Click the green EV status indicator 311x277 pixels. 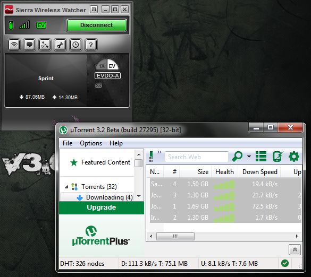coord(41,25)
